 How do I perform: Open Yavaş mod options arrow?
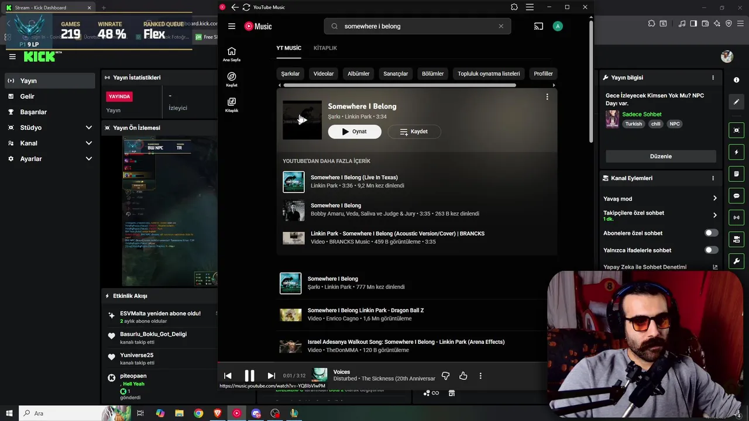714,199
